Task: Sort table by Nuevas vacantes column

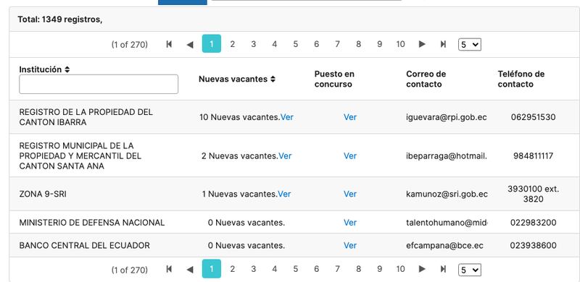Action: tap(273, 79)
